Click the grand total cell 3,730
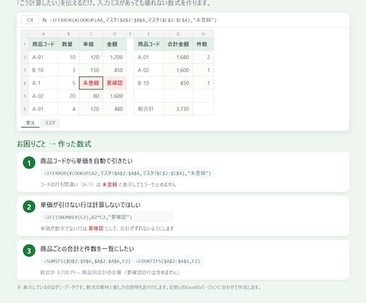The height and width of the screenshot is (303, 366). pos(178,109)
